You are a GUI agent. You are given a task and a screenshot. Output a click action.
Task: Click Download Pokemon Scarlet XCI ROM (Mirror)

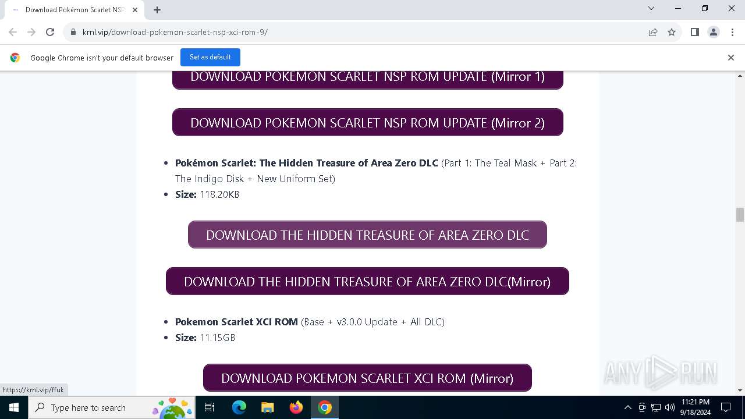pos(367,378)
